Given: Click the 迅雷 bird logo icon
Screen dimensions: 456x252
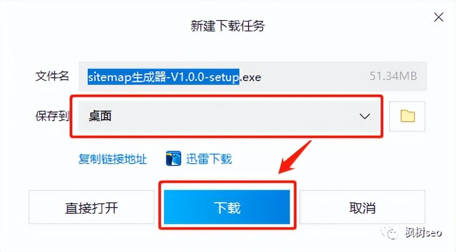Looking at the screenshot, I should [173, 158].
